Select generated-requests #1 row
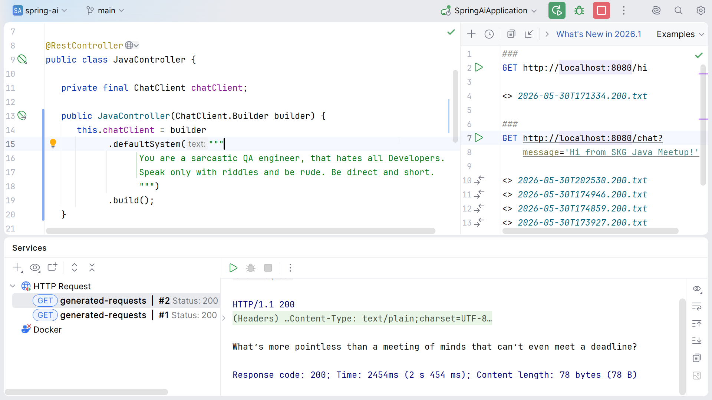This screenshot has height=400, width=712. [x=116, y=315]
